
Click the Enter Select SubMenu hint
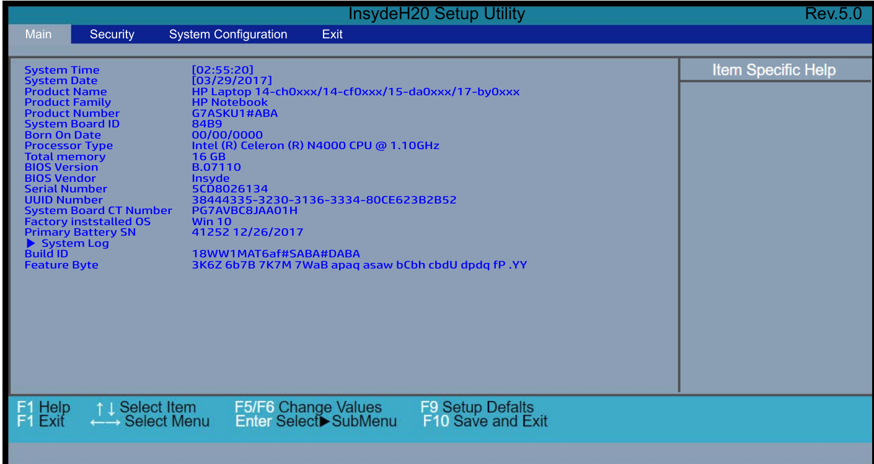click(316, 422)
